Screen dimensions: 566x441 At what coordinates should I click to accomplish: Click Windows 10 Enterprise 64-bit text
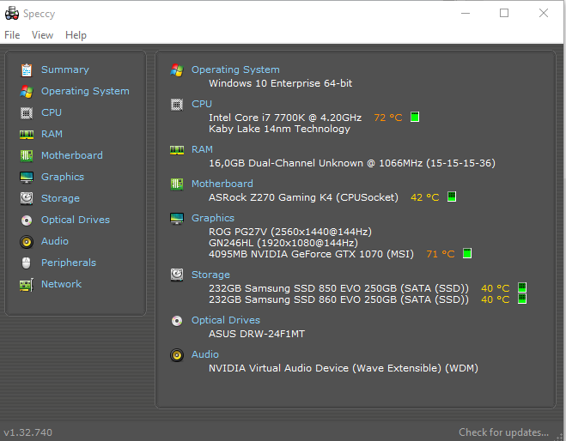[281, 83]
